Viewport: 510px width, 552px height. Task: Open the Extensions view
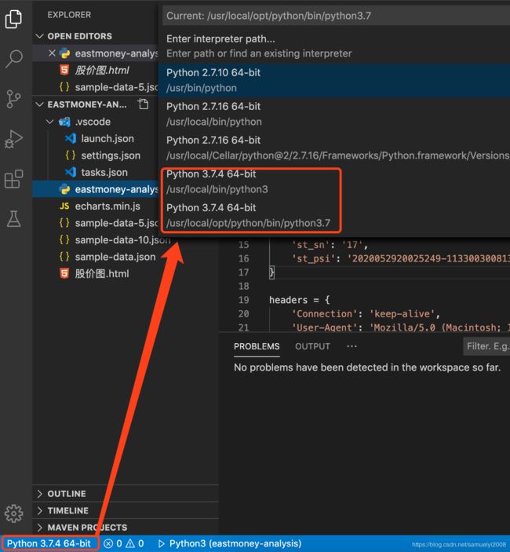[x=13, y=179]
